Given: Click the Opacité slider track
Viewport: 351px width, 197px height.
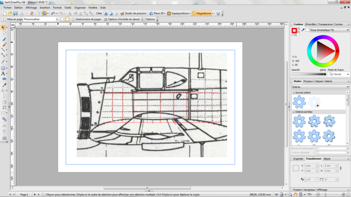Looking at the screenshot, I should click(x=309, y=74).
